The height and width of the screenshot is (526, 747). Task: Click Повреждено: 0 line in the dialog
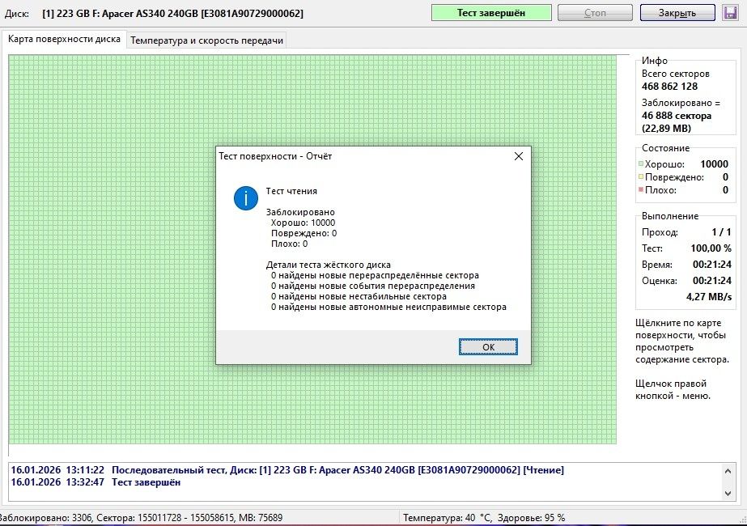tap(304, 233)
